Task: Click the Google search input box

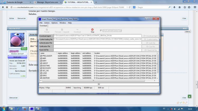Action: coord(152,7)
